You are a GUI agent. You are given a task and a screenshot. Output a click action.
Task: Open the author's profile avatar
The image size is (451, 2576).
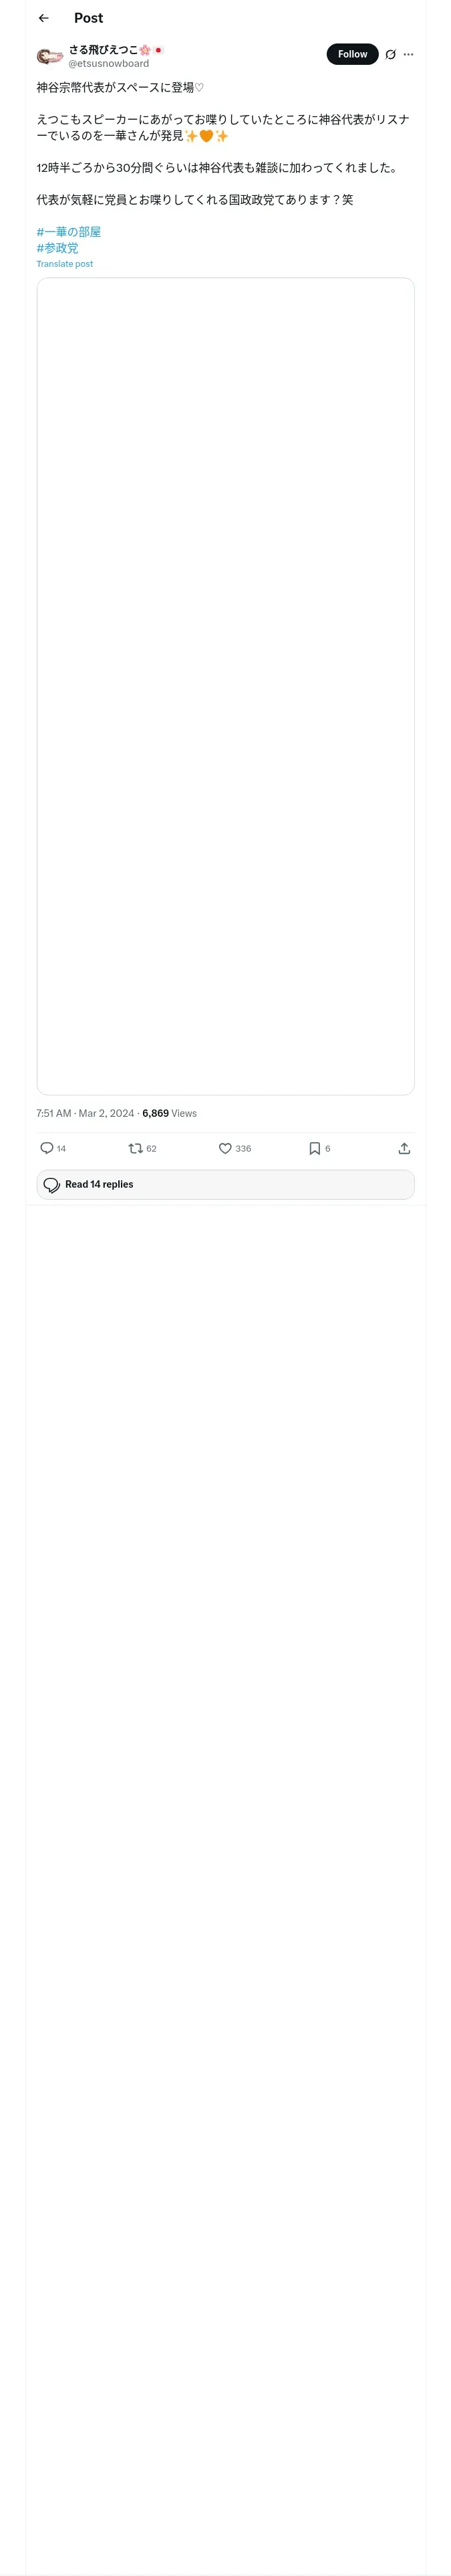click(49, 56)
